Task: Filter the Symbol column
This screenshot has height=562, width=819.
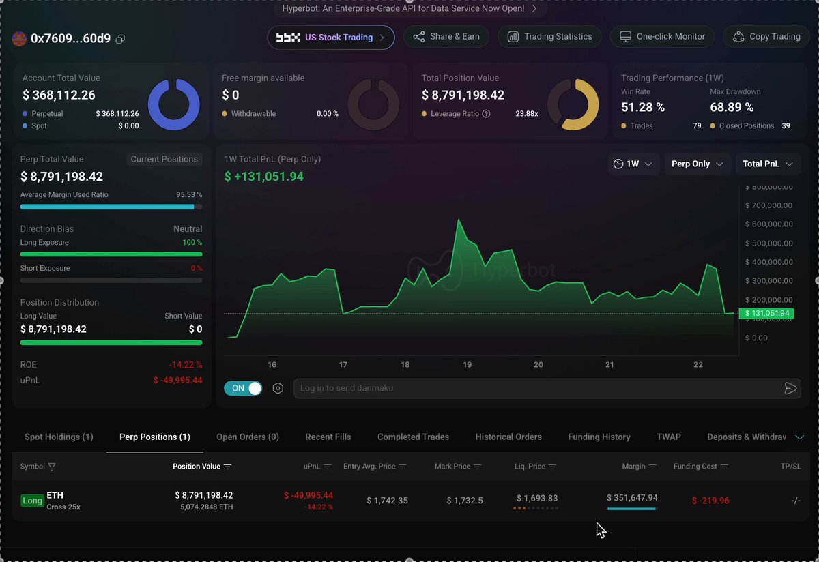Action: click(x=52, y=467)
